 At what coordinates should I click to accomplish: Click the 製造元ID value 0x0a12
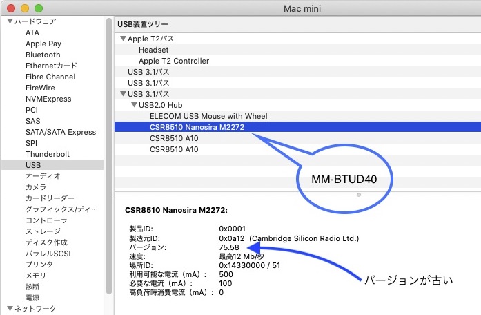pos(232,238)
